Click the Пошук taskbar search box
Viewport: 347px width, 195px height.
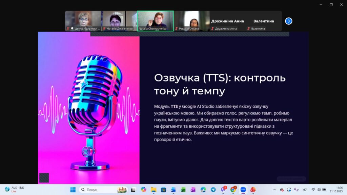click(104, 190)
